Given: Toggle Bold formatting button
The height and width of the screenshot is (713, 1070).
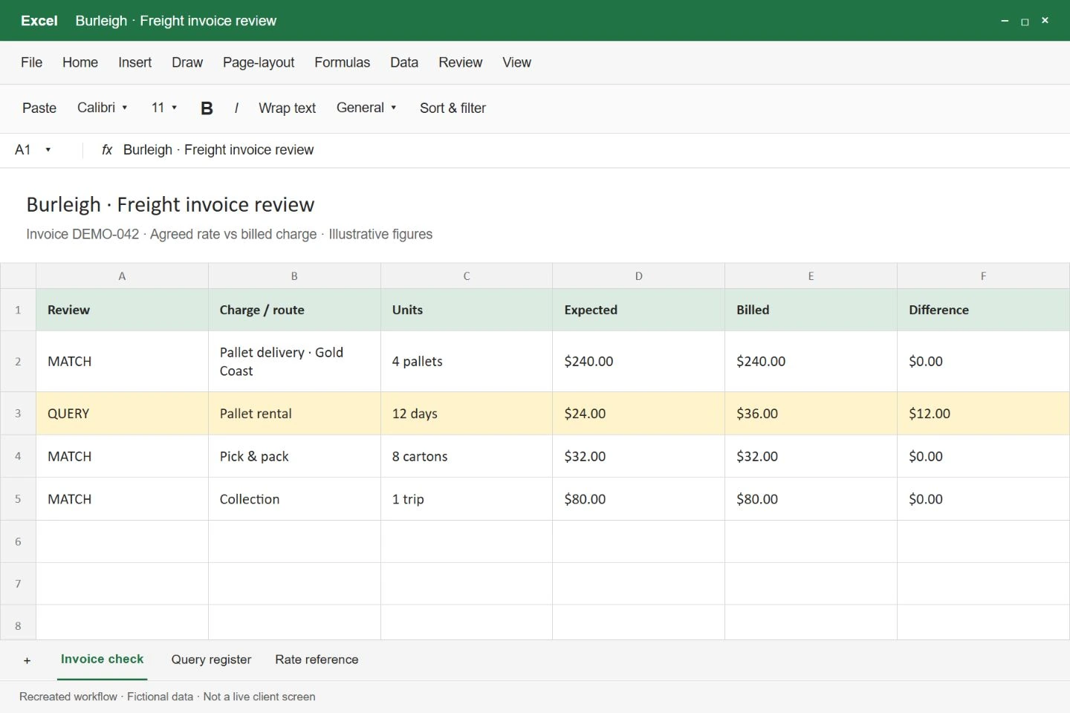Looking at the screenshot, I should tap(207, 108).
